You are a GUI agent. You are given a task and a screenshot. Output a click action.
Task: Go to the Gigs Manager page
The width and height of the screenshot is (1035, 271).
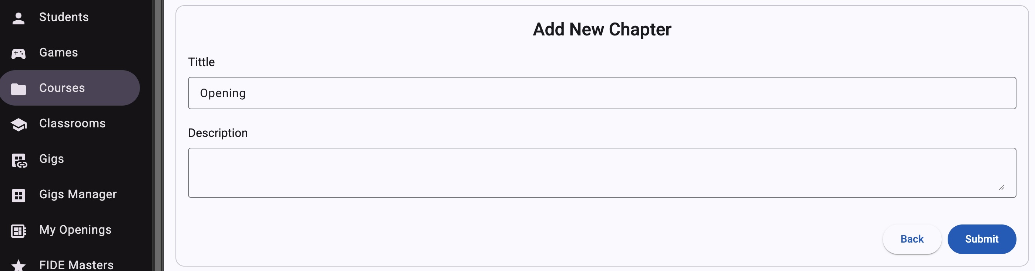(x=77, y=195)
